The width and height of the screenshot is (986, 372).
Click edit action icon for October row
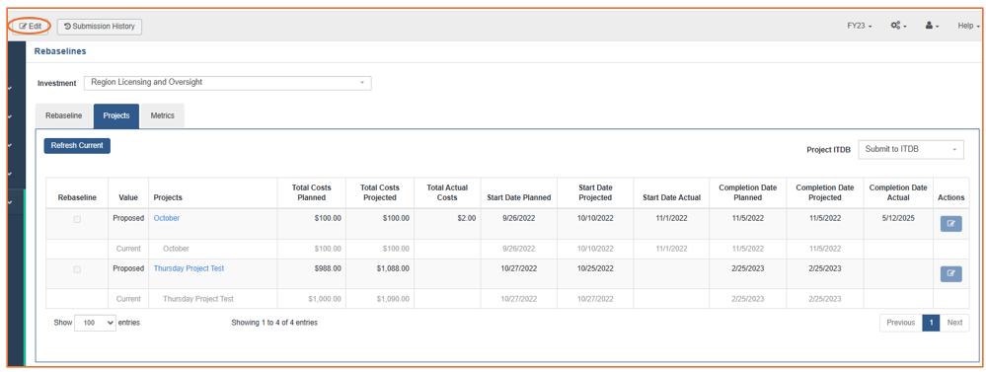[950, 224]
